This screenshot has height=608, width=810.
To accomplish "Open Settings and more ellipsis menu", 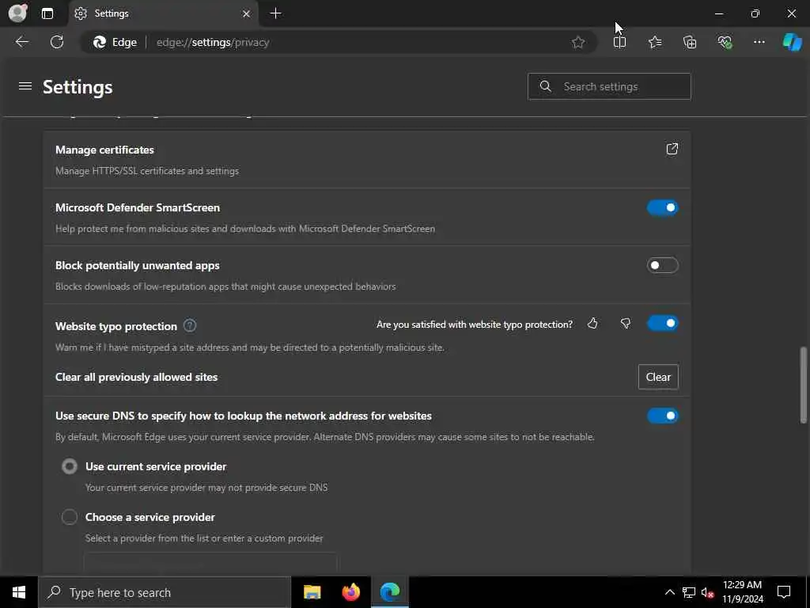I will (x=759, y=42).
